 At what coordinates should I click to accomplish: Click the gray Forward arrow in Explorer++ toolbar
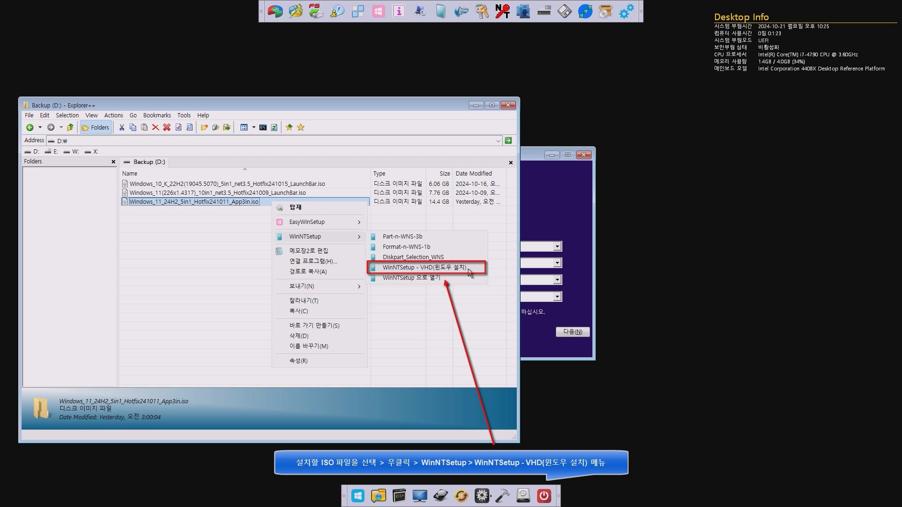(x=51, y=127)
